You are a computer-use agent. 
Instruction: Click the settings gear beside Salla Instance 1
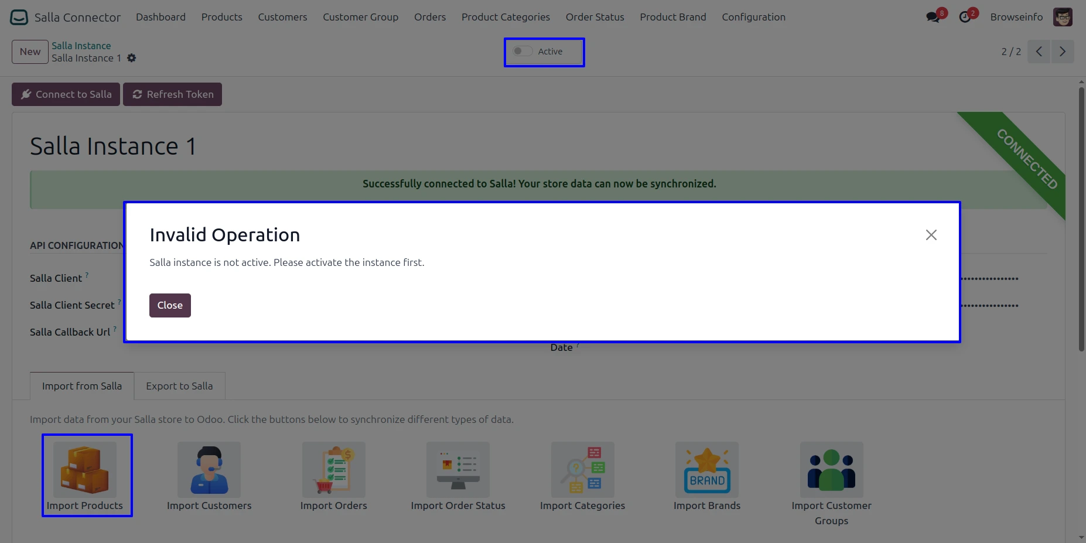(x=132, y=58)
